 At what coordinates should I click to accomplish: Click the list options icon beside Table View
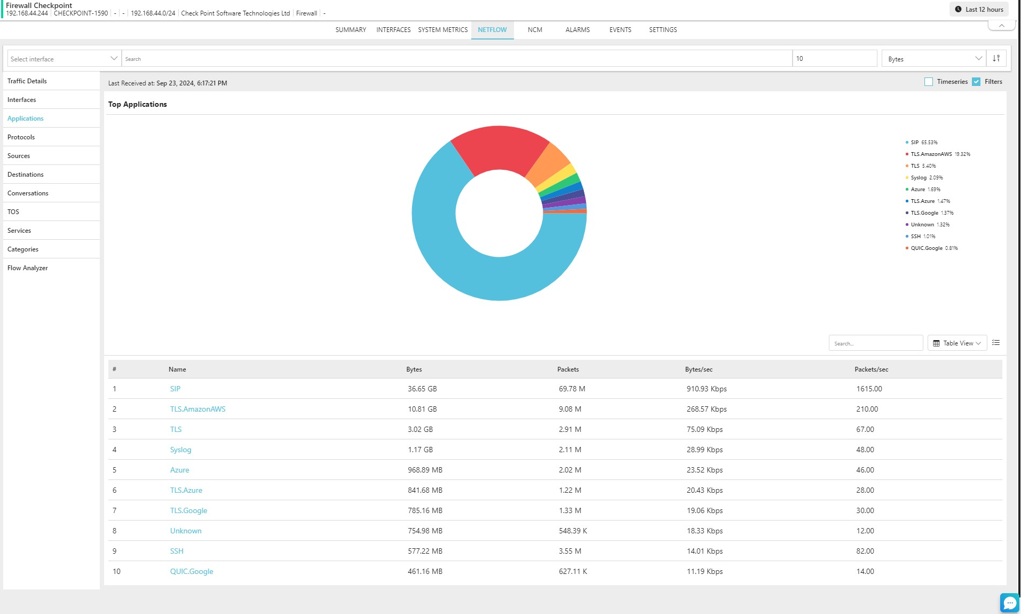(x=995, y=343)
